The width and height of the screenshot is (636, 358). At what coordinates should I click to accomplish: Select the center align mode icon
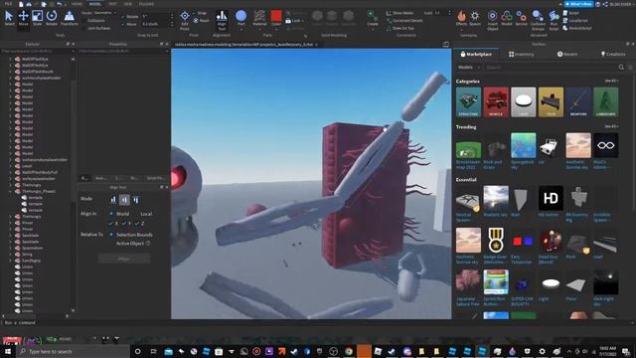(x=124, y=199)
